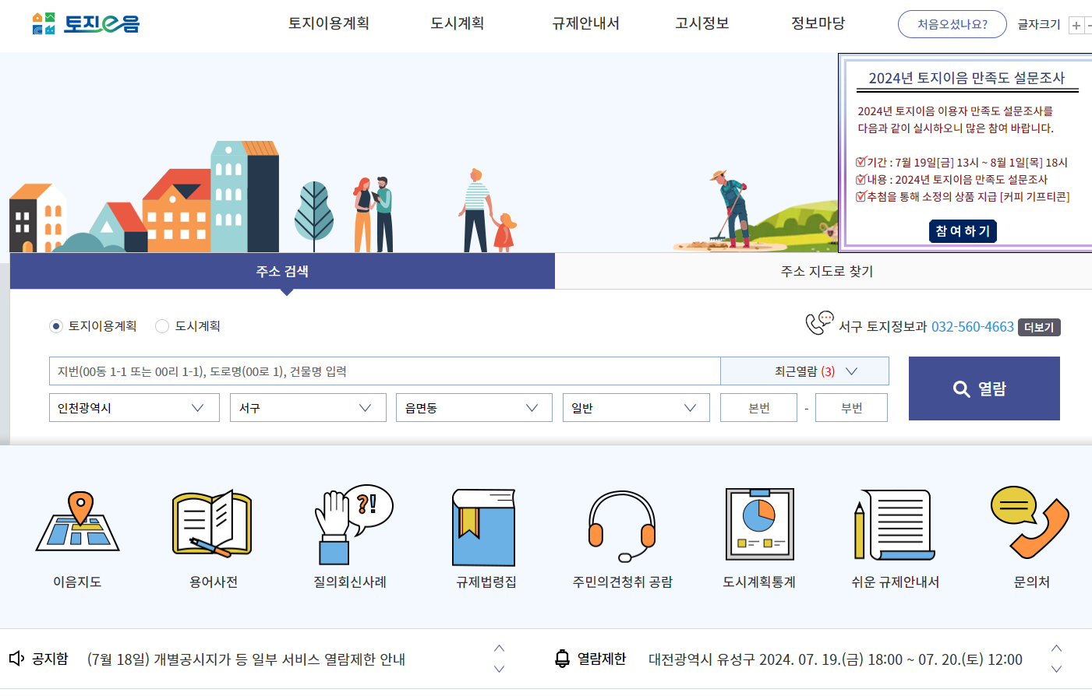The image size is (1092, 696).
Task: Open the 용어사전 book icon
Action: click(x=212, y=523)
